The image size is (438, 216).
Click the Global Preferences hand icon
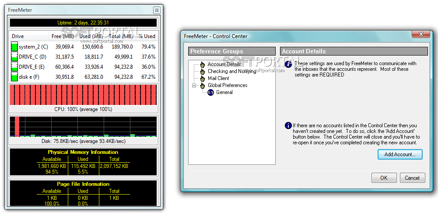click(203, 85)
